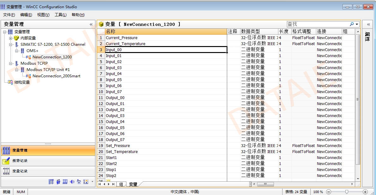The width and height of the screenshot is (376, 195).
Task: Collapse the SIMATIC S7-1200 channel node
Action: 10,44
